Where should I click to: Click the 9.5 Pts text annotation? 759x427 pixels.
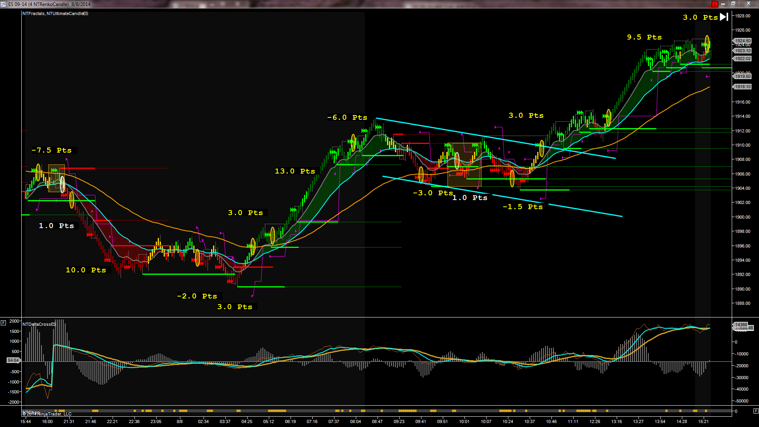point(644,37)
